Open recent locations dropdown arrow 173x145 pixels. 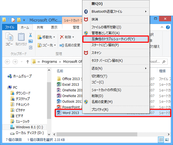pyautogui.click(x=21, y=62)
